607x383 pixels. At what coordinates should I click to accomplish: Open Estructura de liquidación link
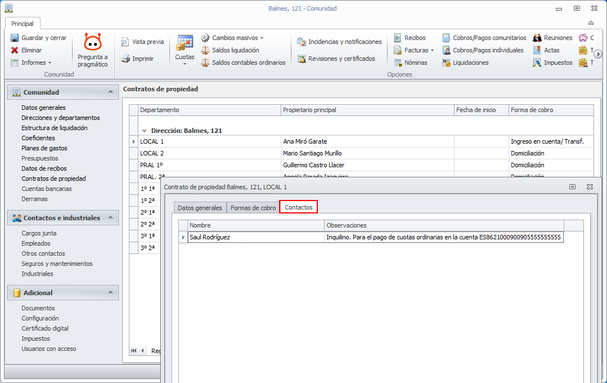pos(54,128)
